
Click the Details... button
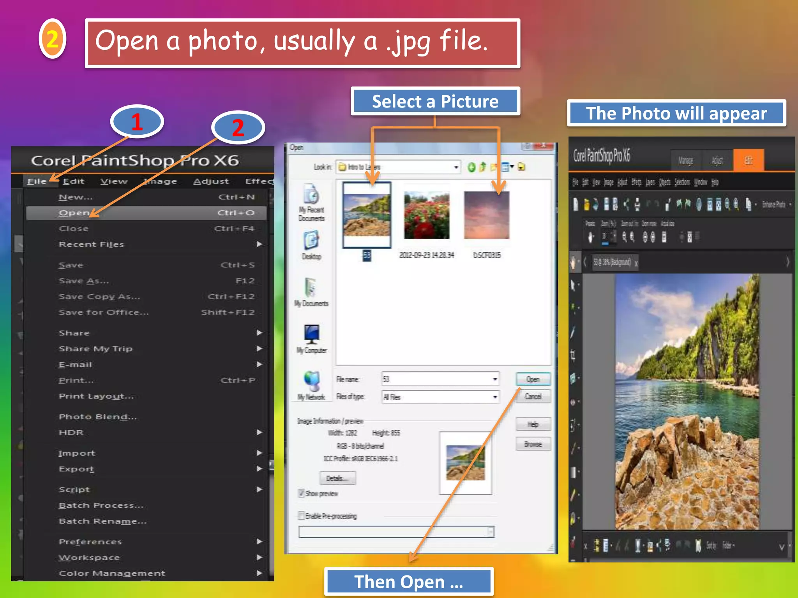click(x=337, y=478)
